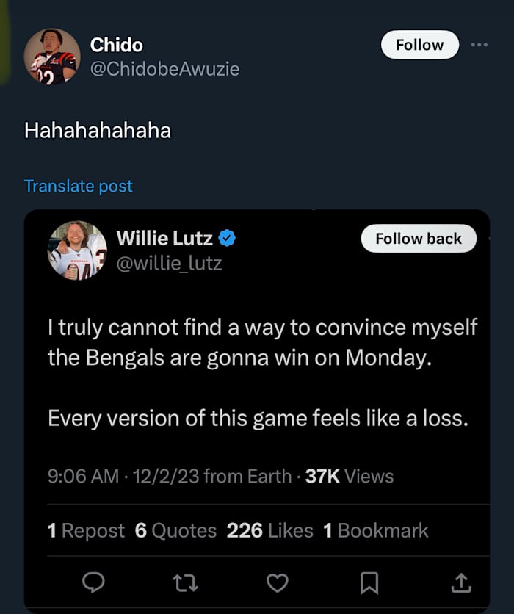Image resolution: width=514 pixels, height=614 pixels.
Task: View the 6 Quotes list
Action: (x=175, y=530)
